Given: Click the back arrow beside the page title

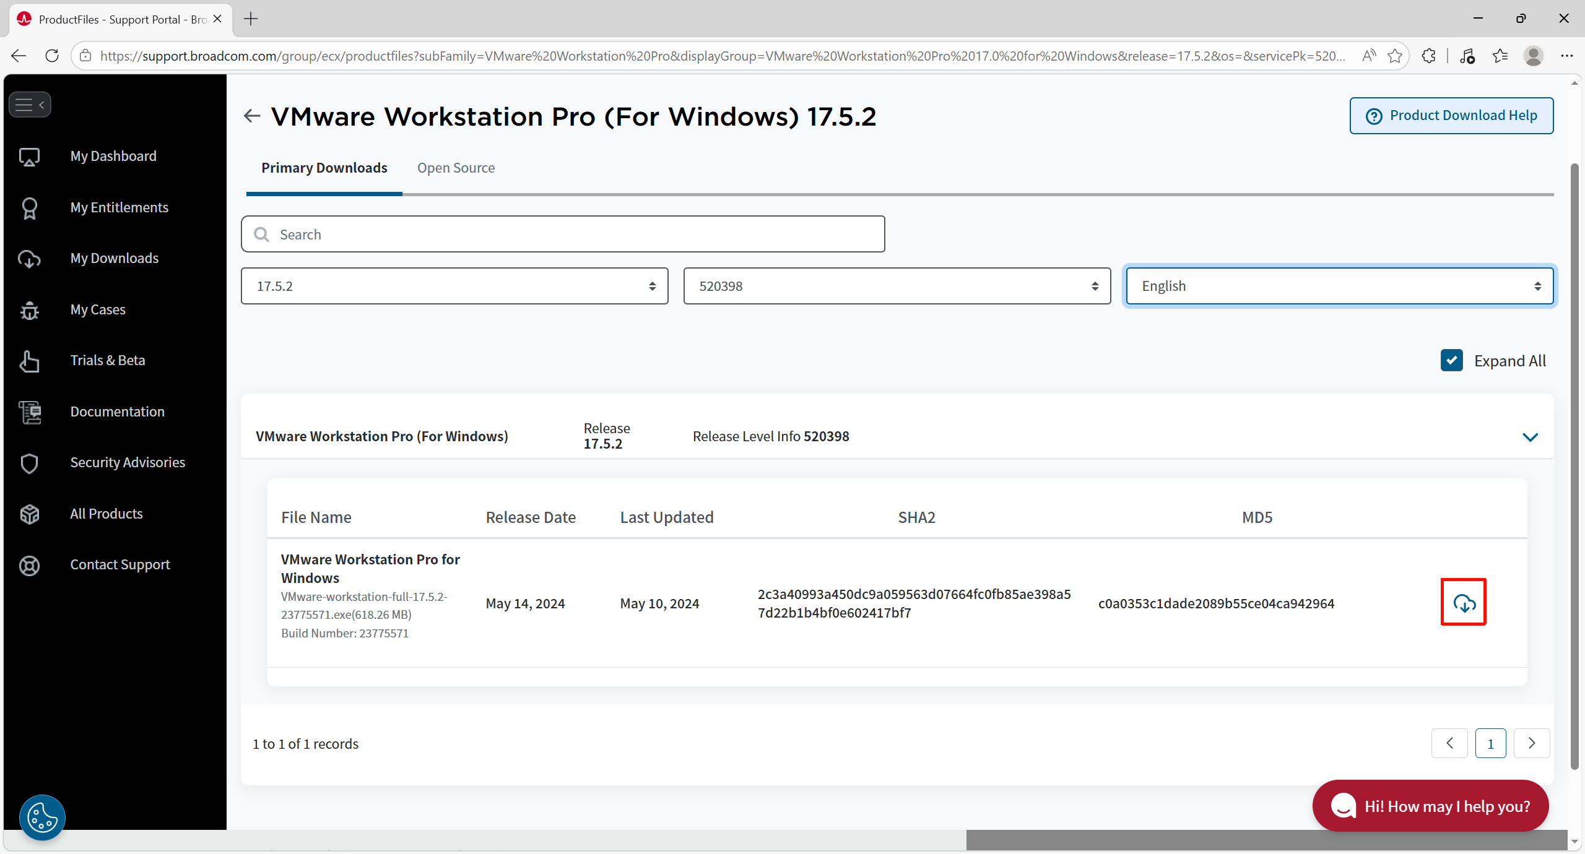Looking at the screenshot, I should (x=252, y=116).
